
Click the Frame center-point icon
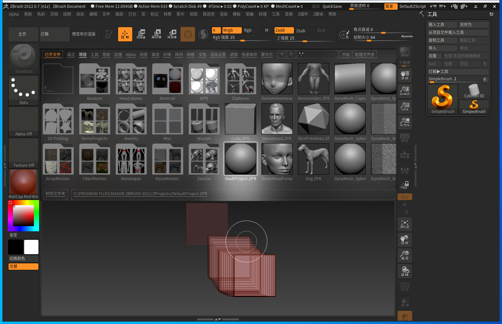(405, 224)
